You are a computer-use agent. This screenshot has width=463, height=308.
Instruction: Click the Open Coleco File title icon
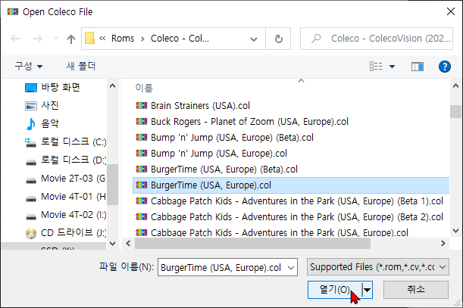[x=13, y=12]
